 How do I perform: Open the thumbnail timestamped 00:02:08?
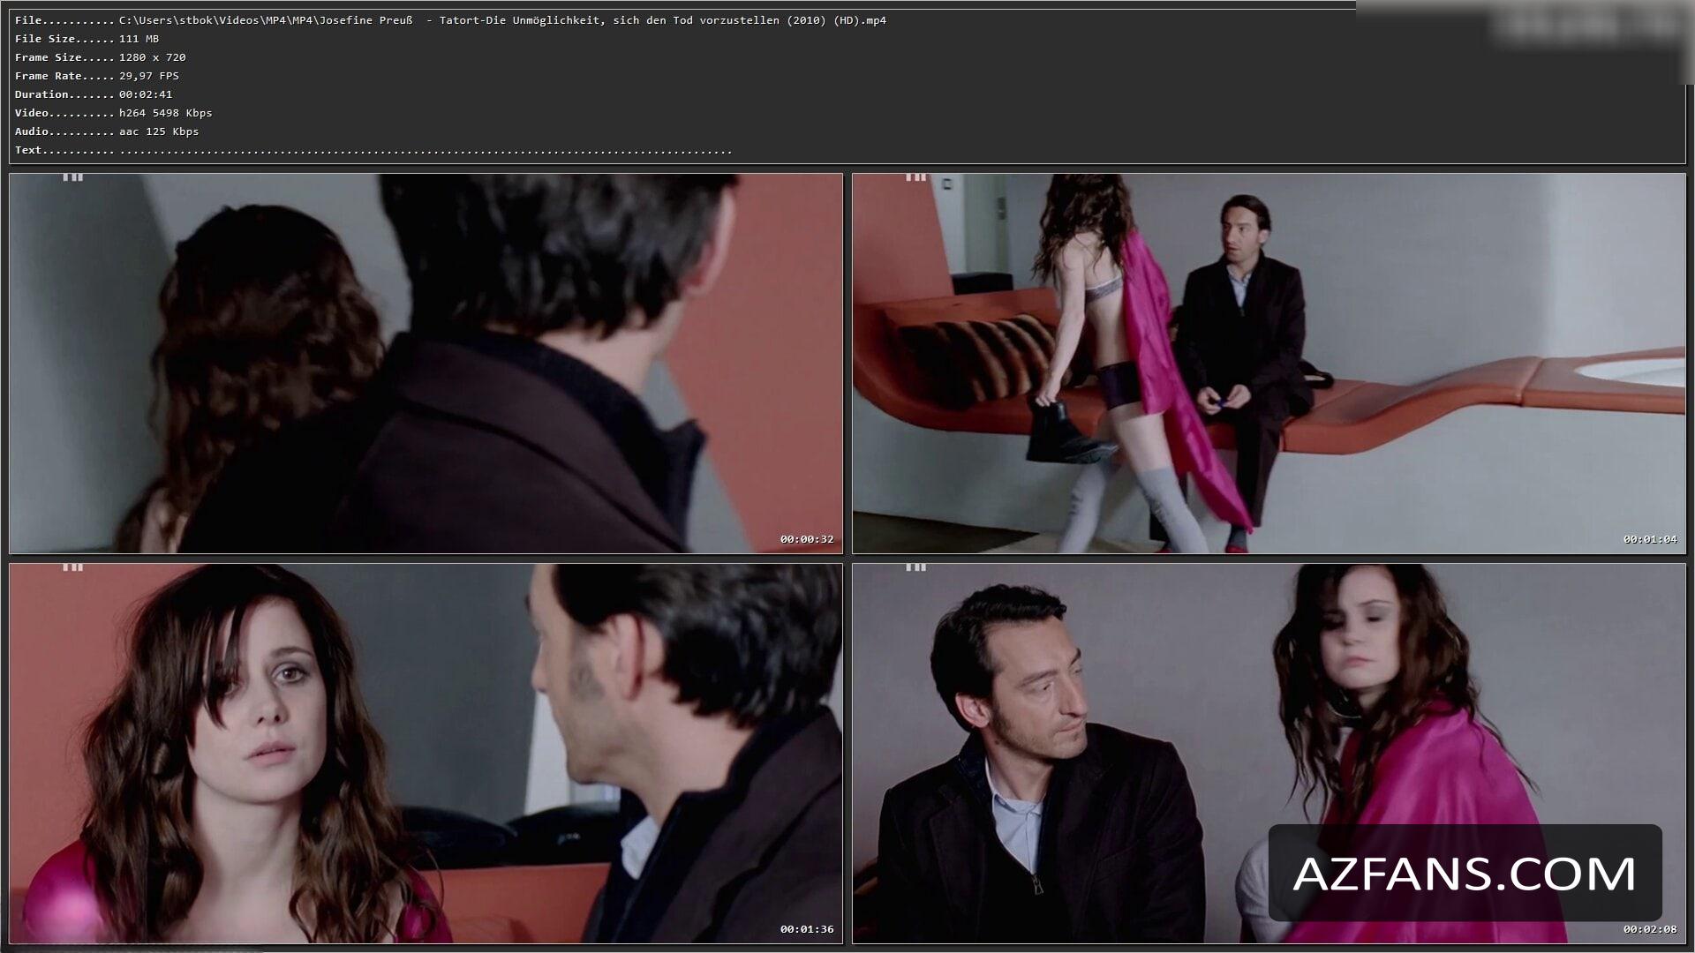(x=1269, y=754)
